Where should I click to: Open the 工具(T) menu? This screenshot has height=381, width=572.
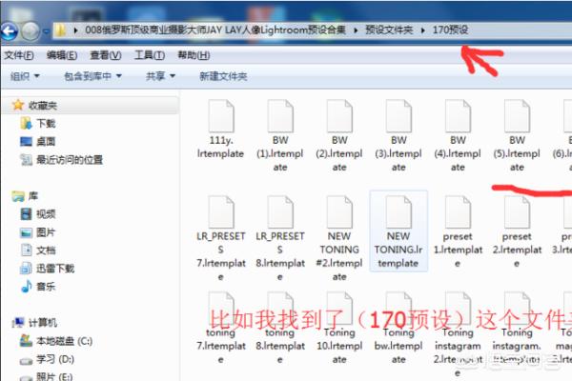tap(150, 55)
